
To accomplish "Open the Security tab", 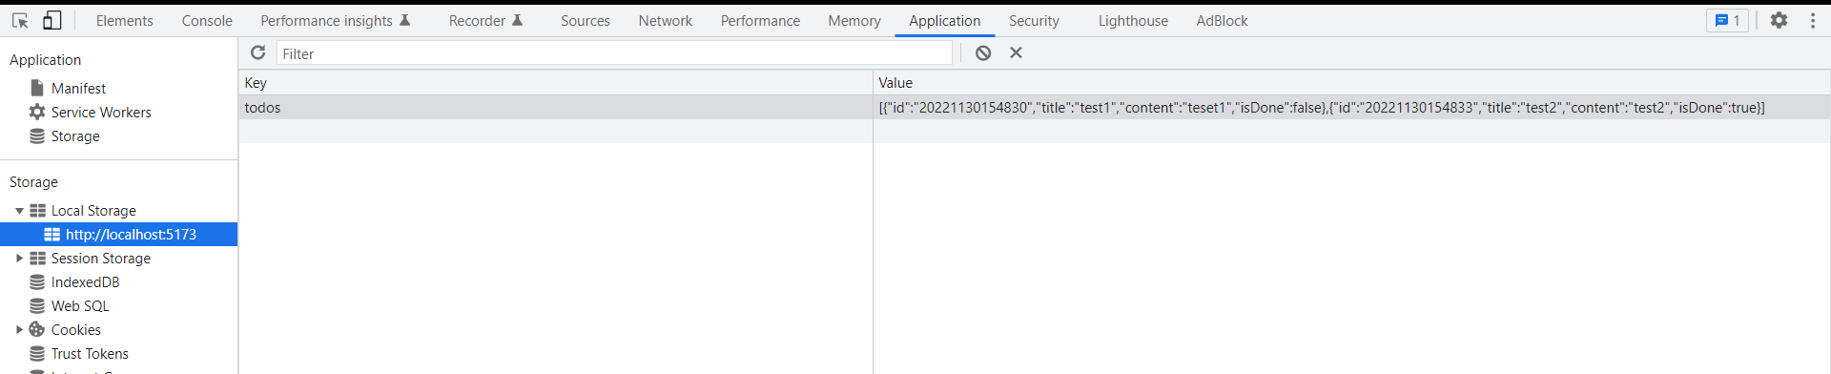I will [x=1034, y=21].
